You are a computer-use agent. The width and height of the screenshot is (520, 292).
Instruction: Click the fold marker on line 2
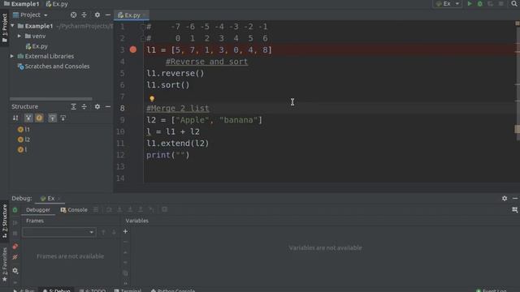pyautogui.click(x=143, y=38)
